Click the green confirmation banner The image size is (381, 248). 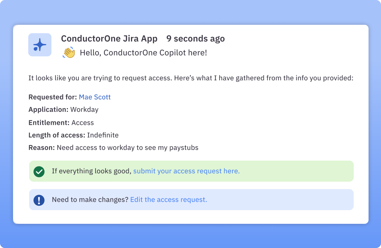click(191, 171)
